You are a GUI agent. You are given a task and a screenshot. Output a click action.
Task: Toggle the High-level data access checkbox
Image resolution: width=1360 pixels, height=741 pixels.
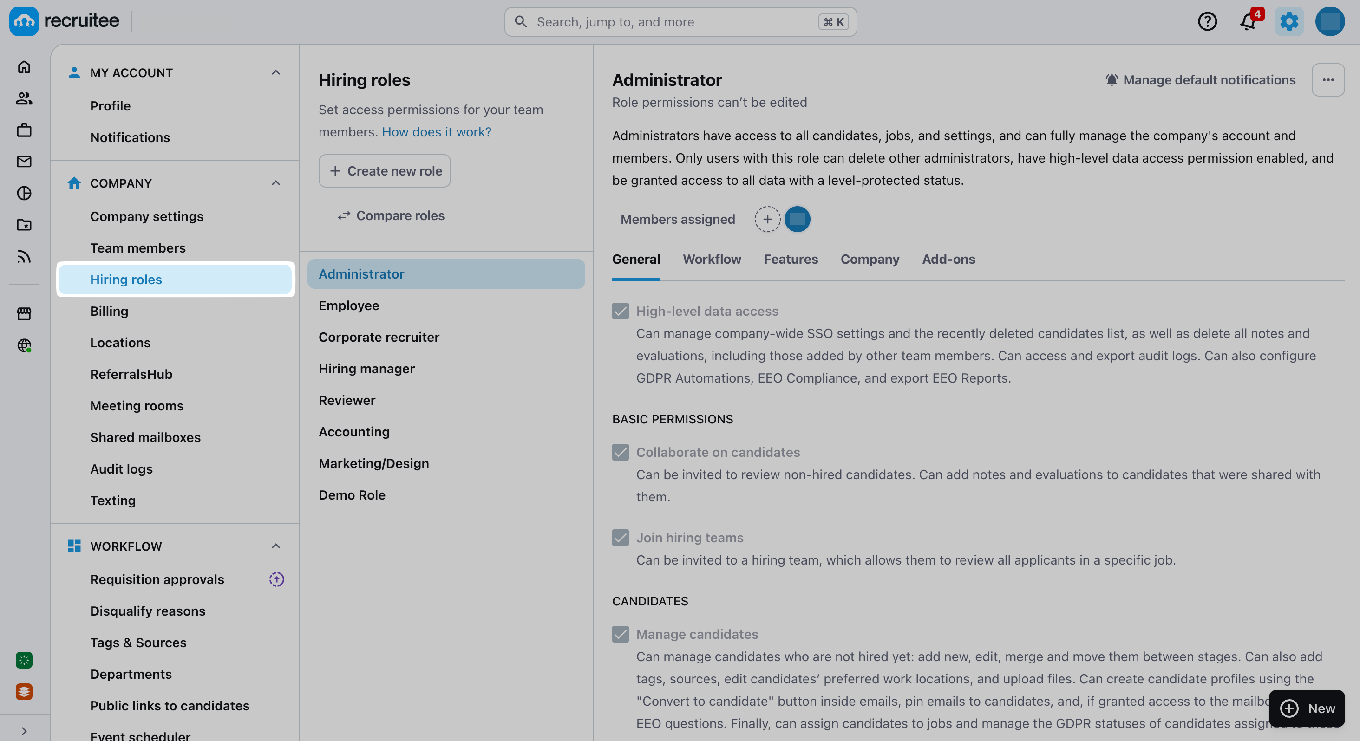tap(621, 311)
